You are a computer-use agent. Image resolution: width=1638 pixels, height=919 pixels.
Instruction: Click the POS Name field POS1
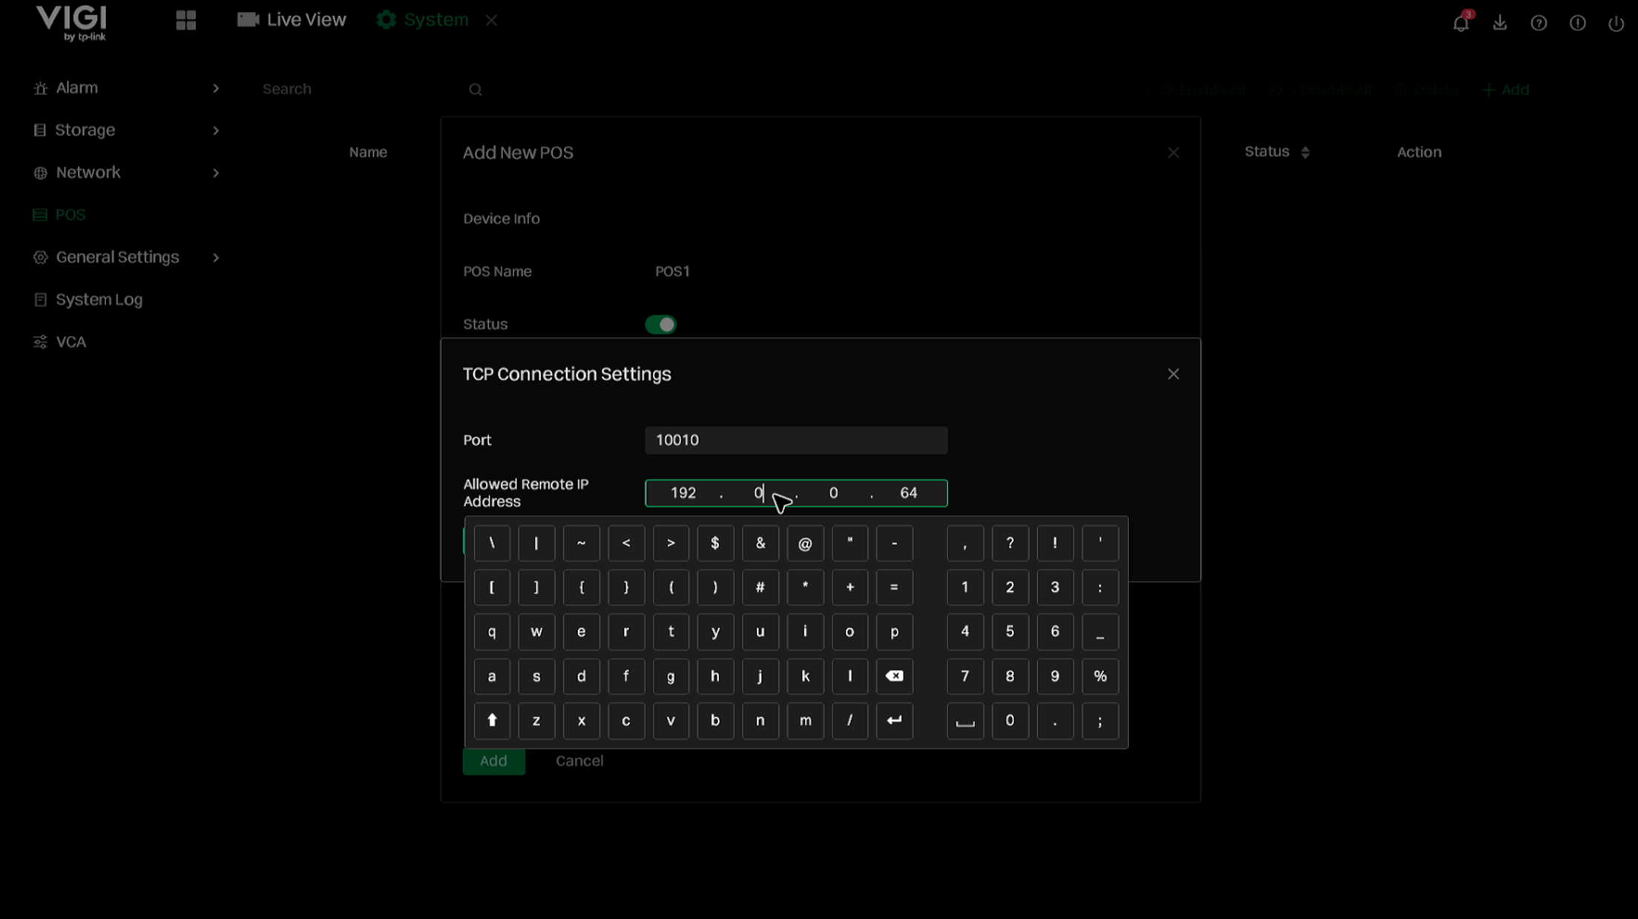tap(672, 271)
